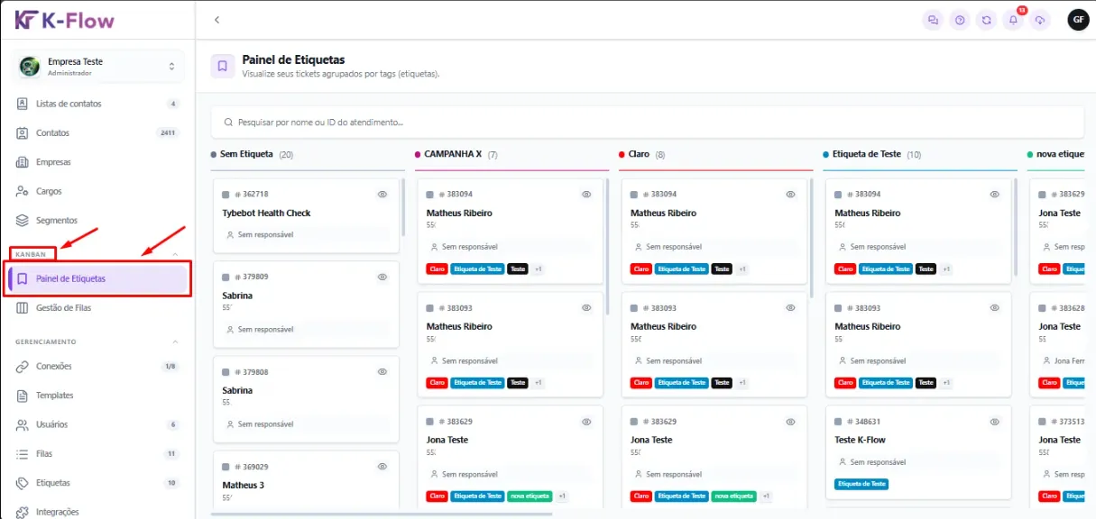Click the Sem Etiqueta column title
The height and width of the screenshot is (519, 1096).
[246, 155]
